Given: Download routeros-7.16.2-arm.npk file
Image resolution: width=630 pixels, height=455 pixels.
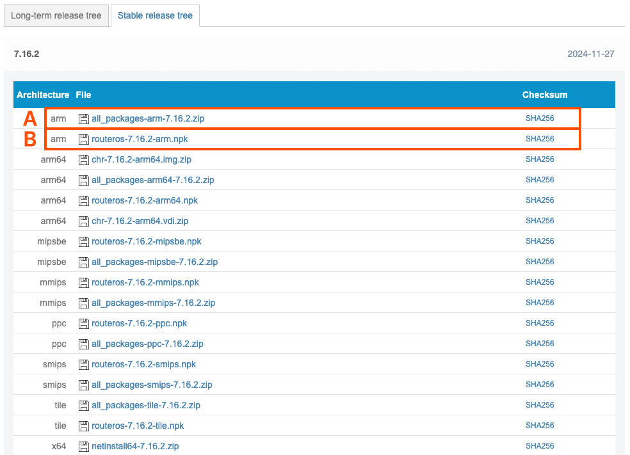Looking at the screenshot, I should point(140,140).
